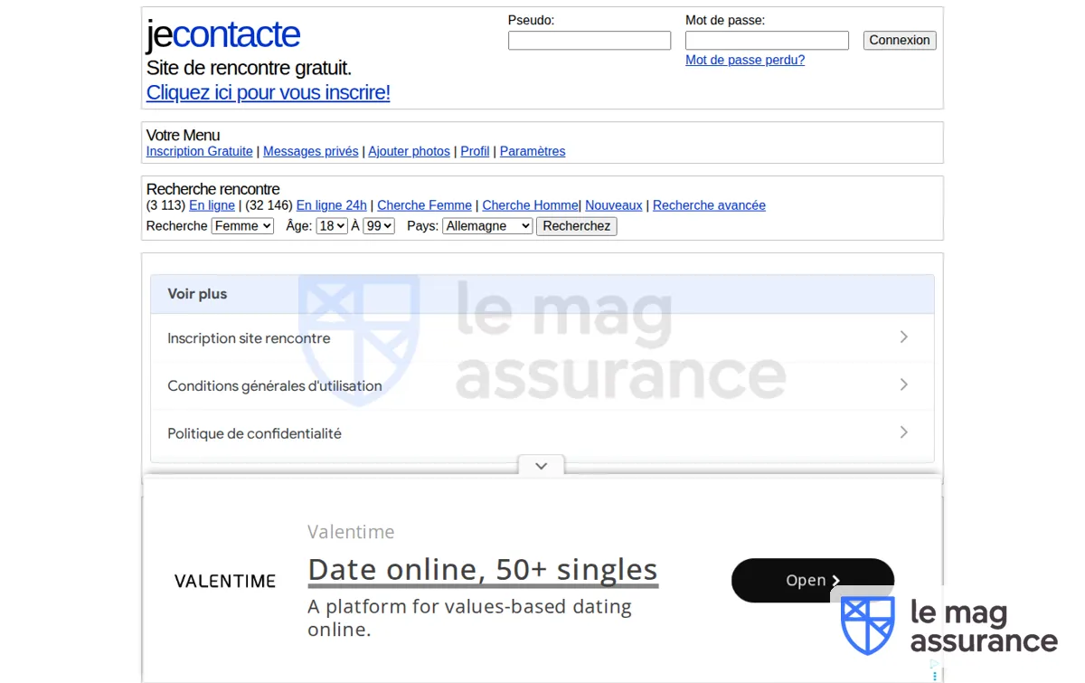Collapse the ad using down-chevron tab
The height and width of the screenshot is (683, 1085).
click(x=541, y=466)
